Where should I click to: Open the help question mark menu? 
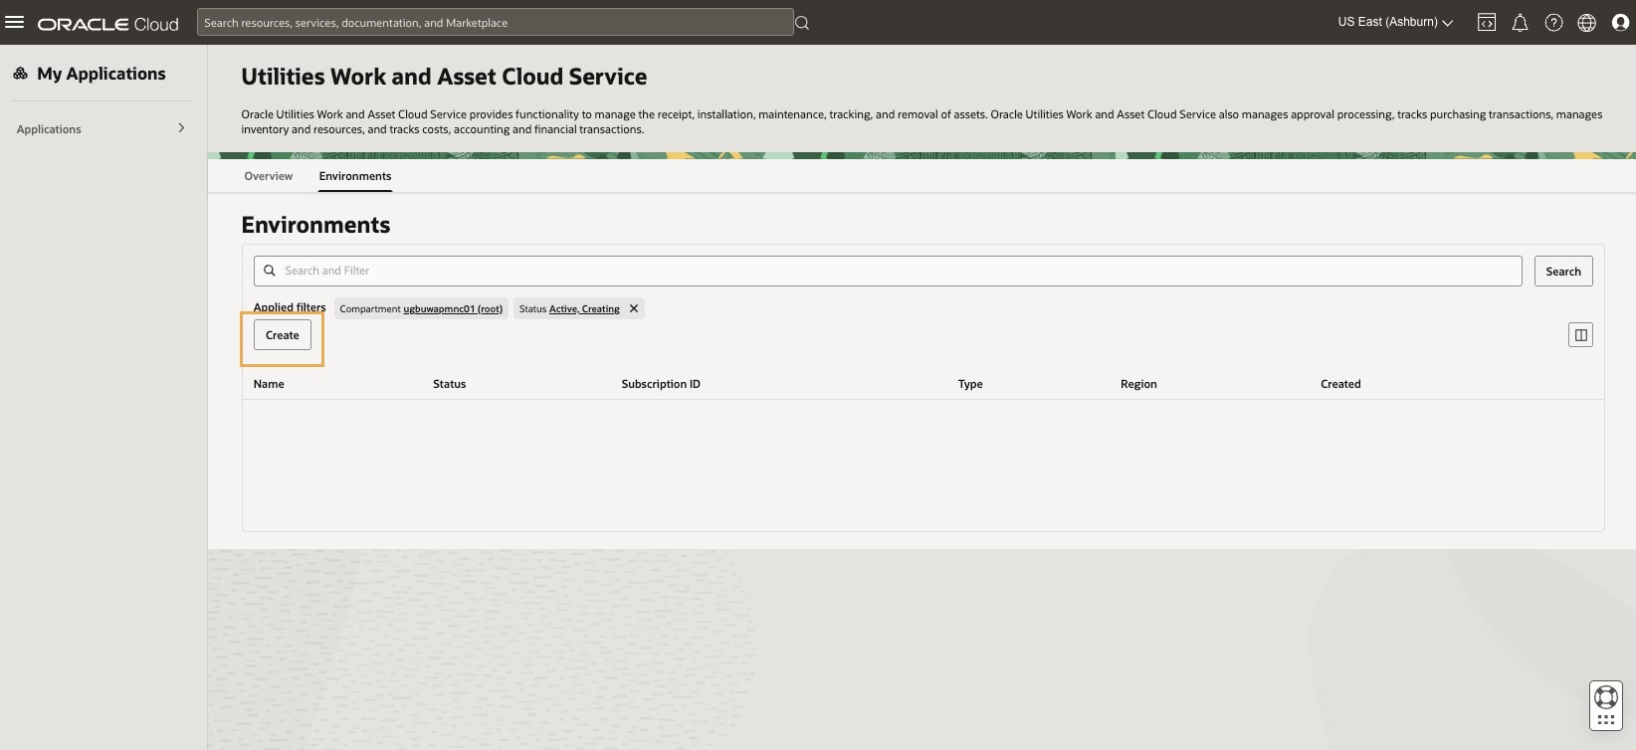1553,23
